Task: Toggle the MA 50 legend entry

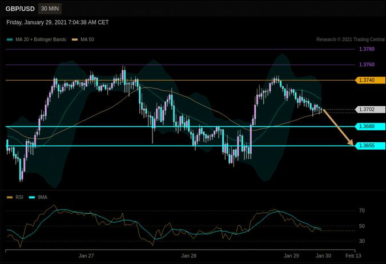Action: (83, 39)
